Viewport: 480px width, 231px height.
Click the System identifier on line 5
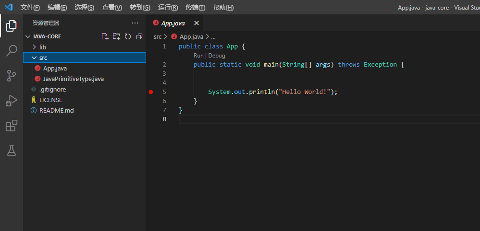pos(219,92)
